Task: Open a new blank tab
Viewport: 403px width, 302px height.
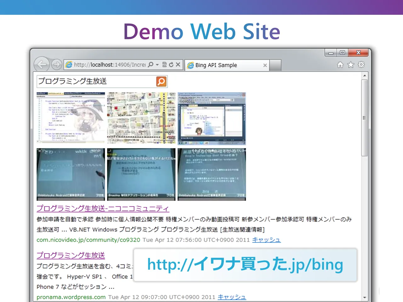Action: point(275,65)
